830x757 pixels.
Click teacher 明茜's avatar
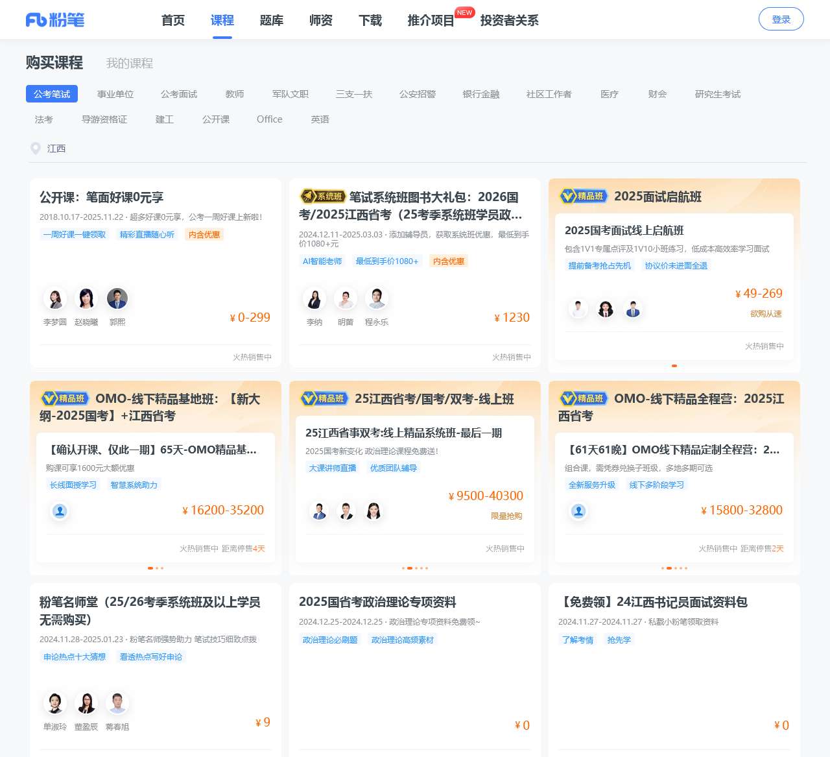pos(346,298)
